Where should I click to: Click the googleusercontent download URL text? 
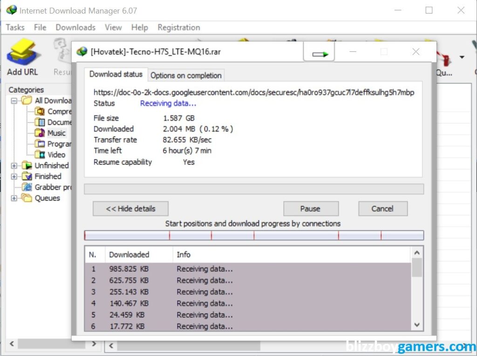point(254,93)
